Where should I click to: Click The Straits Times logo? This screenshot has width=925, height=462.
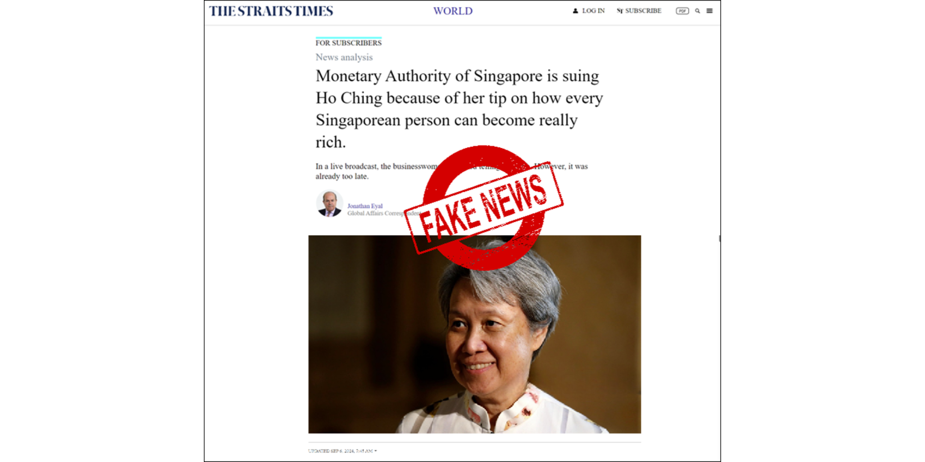[x=271, y=11]
